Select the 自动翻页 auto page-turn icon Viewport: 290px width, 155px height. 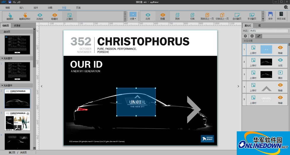pyautogui.click(x=237, y=15)
